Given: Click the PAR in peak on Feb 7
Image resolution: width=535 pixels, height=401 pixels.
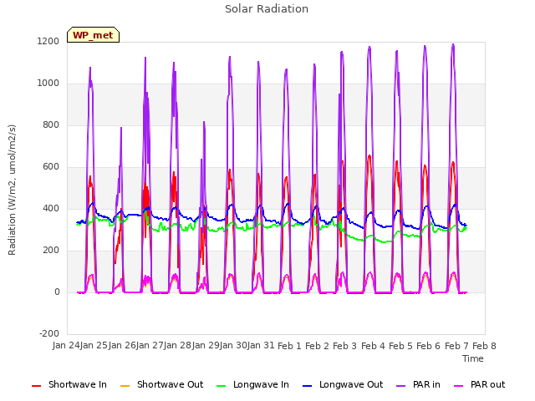Looking at the screenshot, I should (x=453, y=44).
